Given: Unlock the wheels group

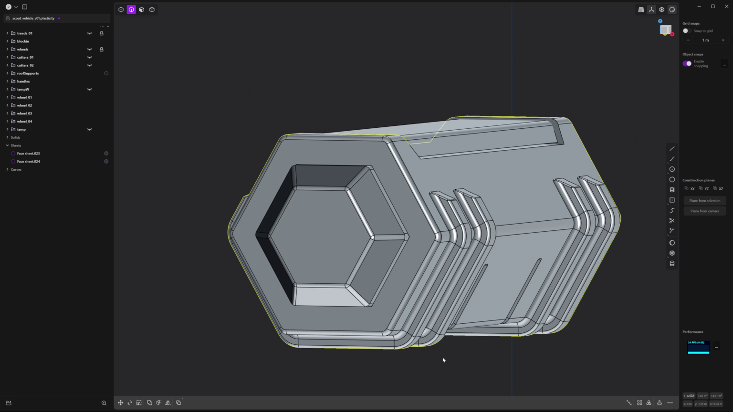Looking at the screenshot, I should 101,49.
